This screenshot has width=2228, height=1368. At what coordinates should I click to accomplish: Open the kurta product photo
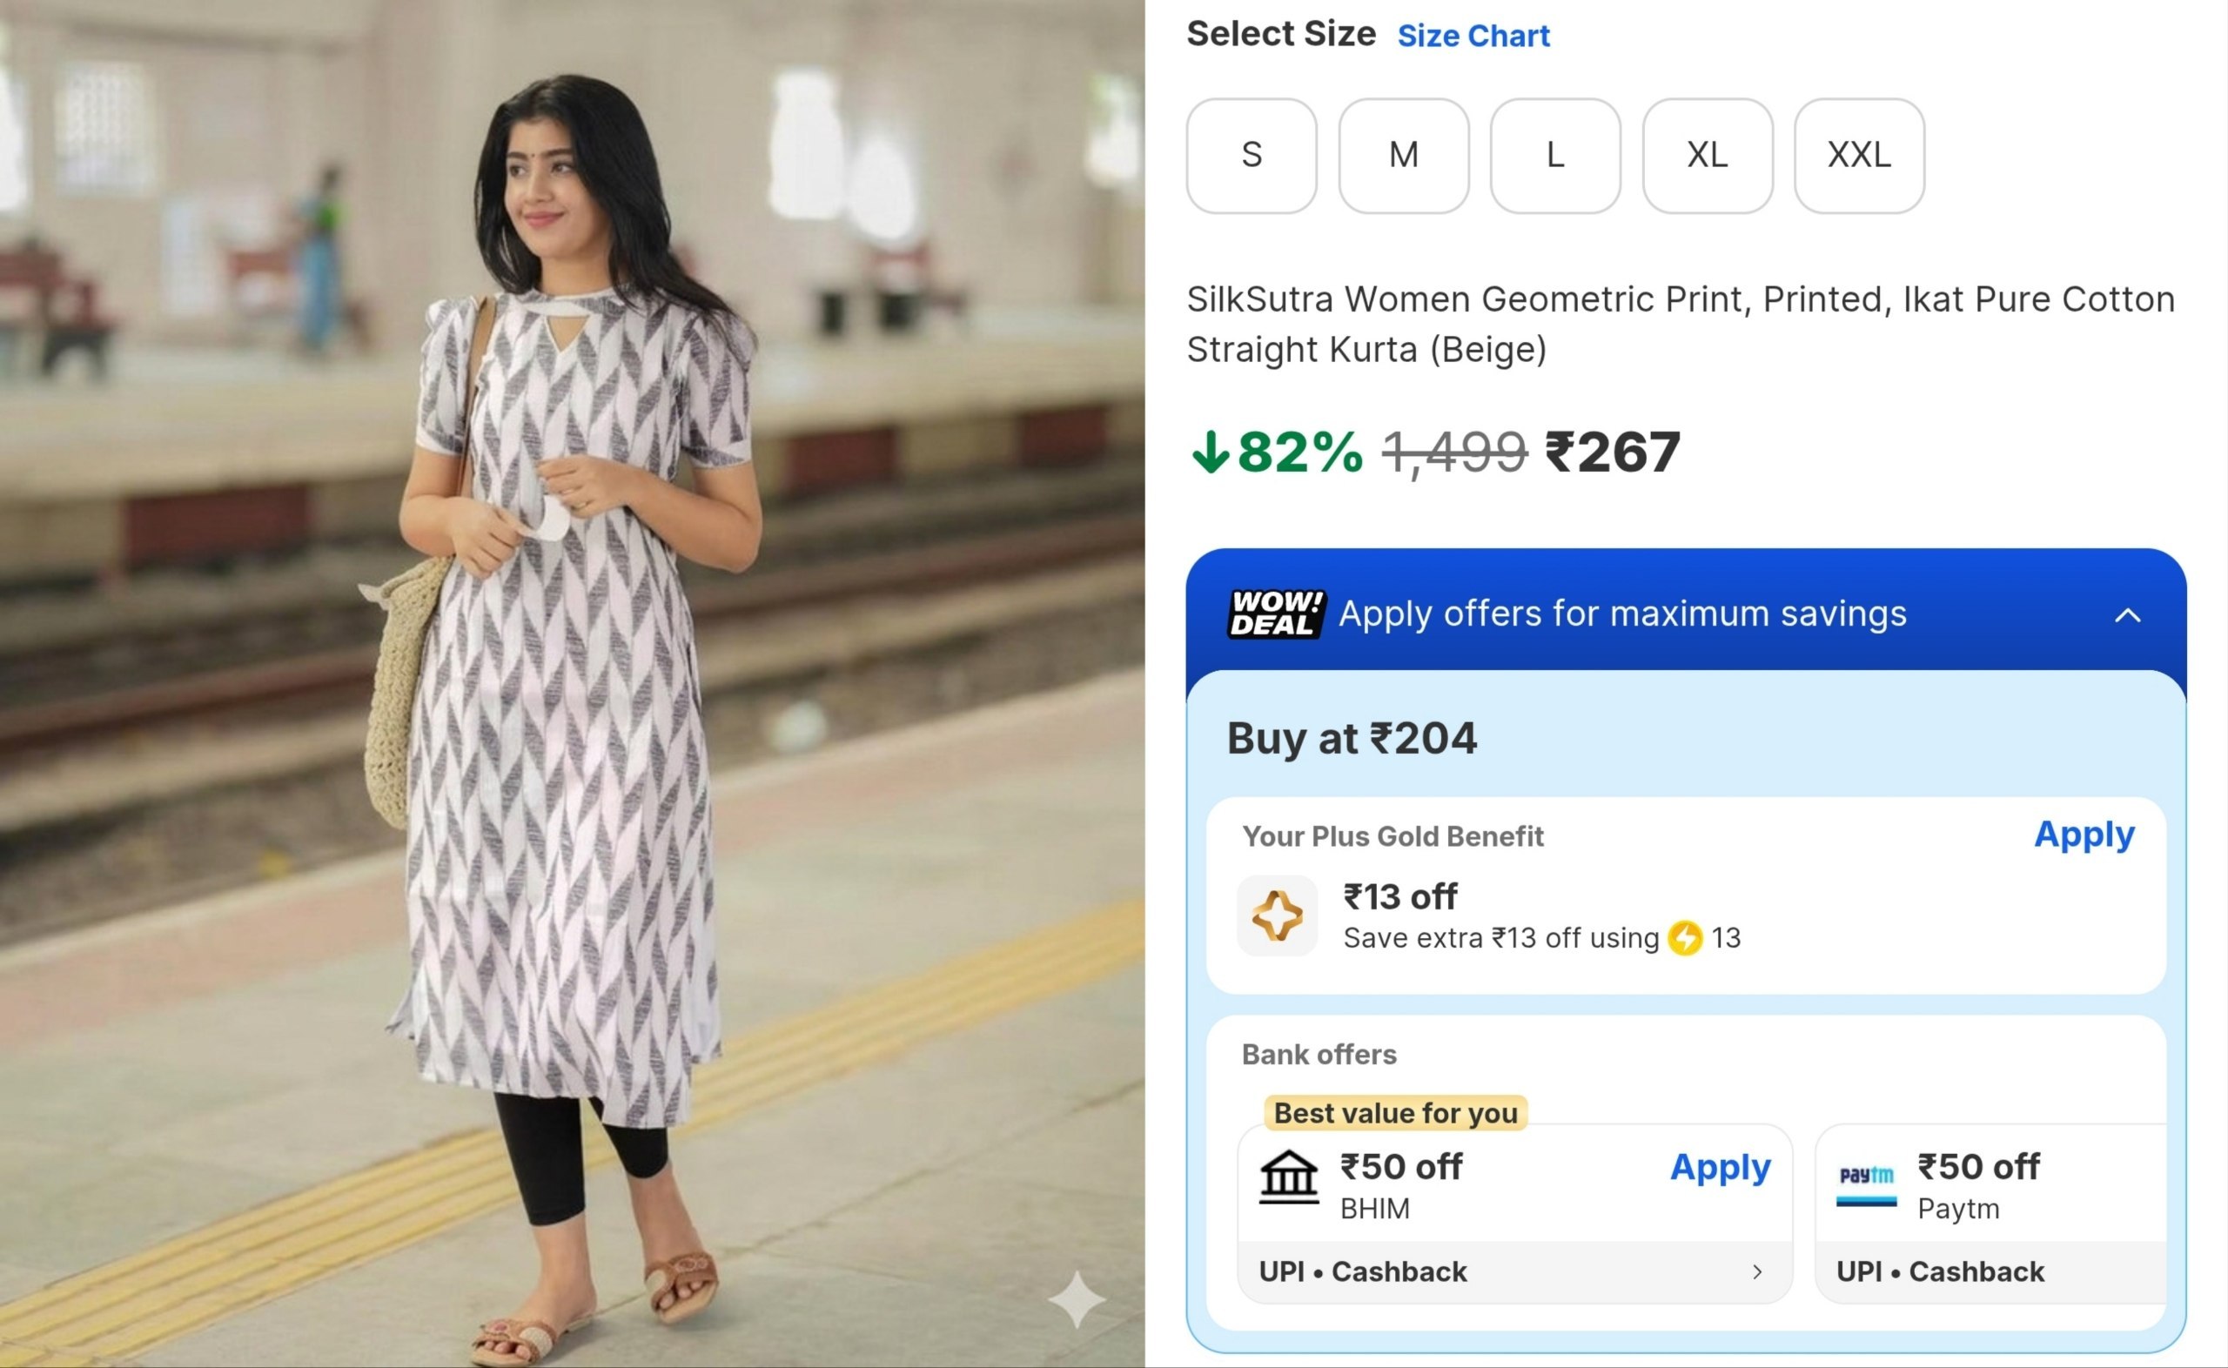tap(572, 684)
